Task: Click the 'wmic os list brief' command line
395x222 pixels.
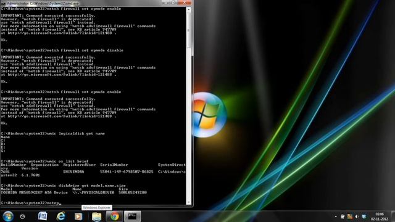Action: click(44, 161)
